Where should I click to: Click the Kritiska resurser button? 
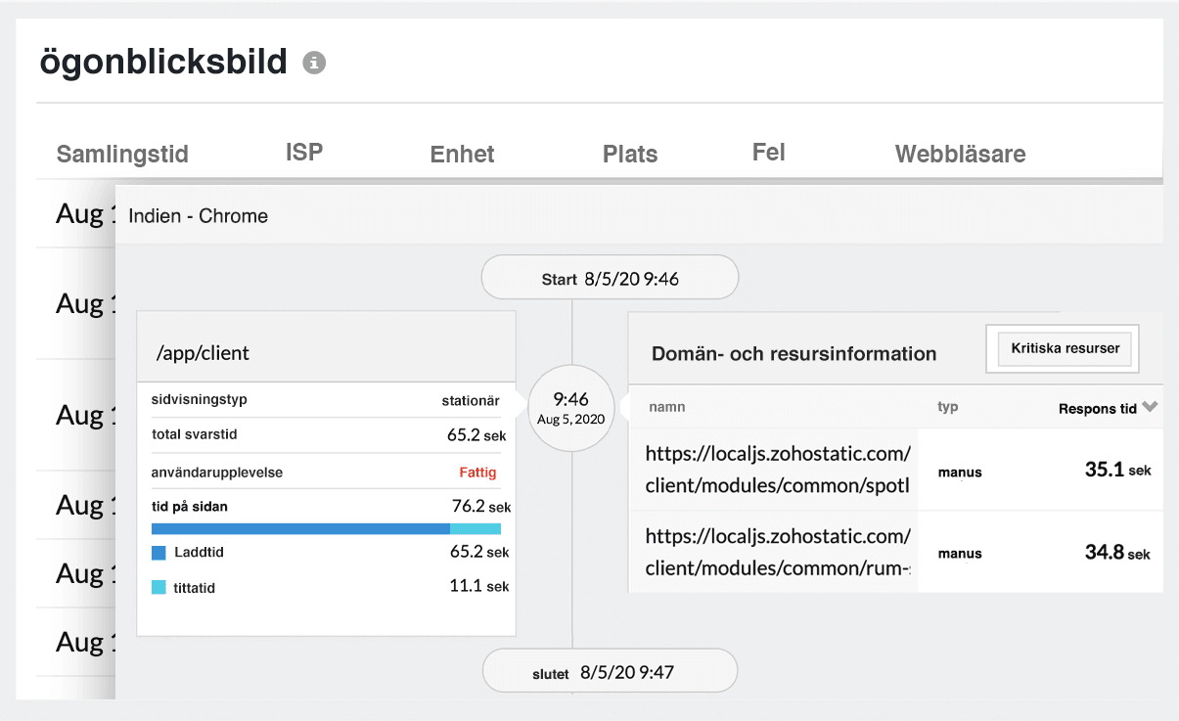point(1062,347)
